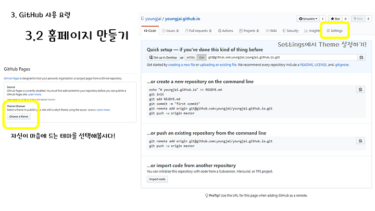Select the SSH clone option
Image resolution: width=375 pixels, height=211 pixels.
click(x=202, y=57)
